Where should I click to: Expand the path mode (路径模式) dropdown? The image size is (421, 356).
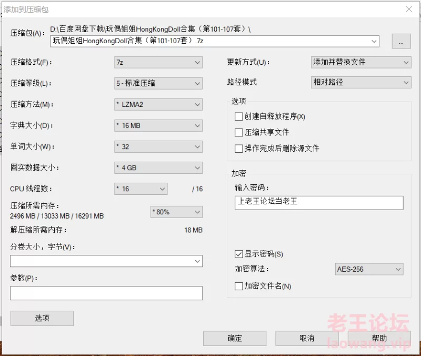[360, 82]
